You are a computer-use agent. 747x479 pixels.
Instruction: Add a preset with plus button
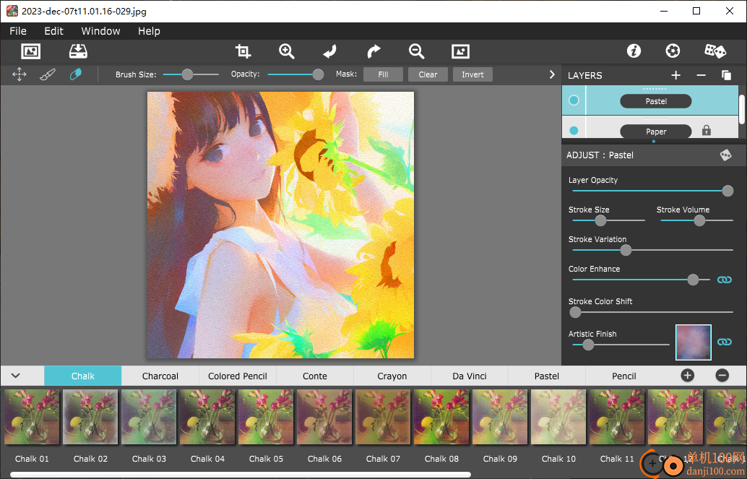(x=687, y=376)
